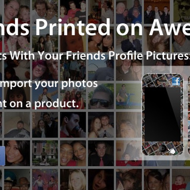Click the "Printed on" headline text
Screen dimensions: 190x190
pyautogui.click(x=89, y=27)
